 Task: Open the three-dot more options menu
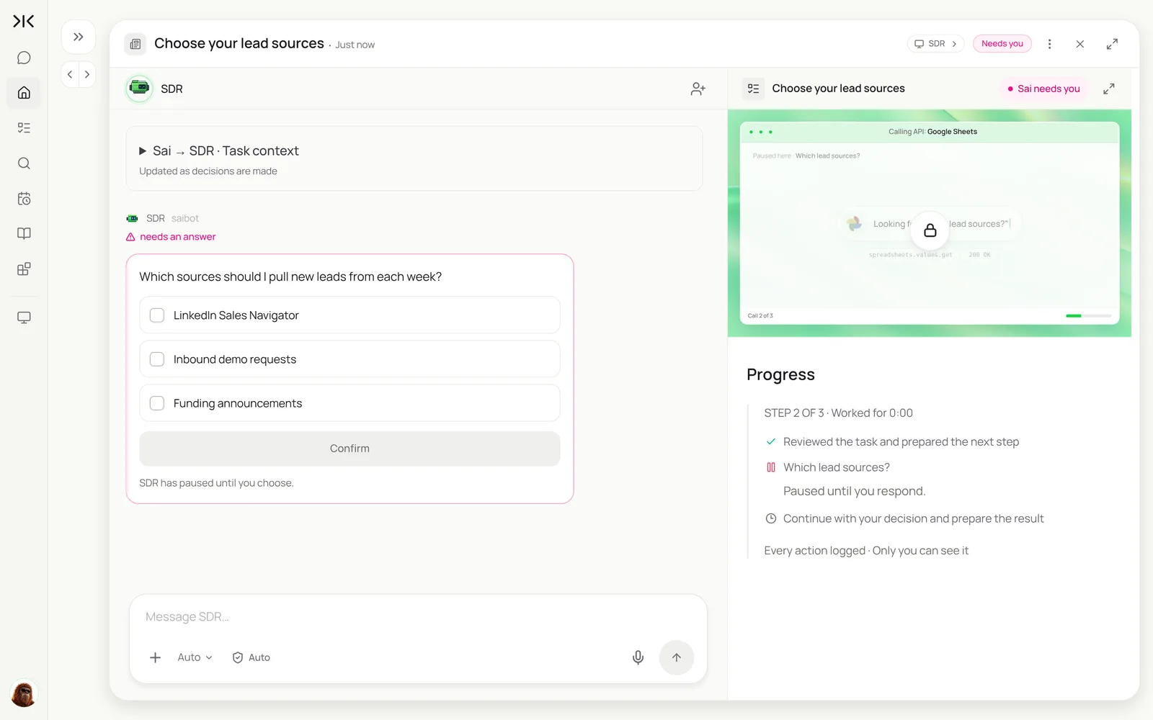tap(1049, 44)
